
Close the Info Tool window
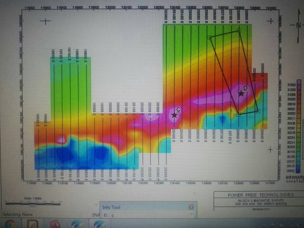click(x=191, y=207)
